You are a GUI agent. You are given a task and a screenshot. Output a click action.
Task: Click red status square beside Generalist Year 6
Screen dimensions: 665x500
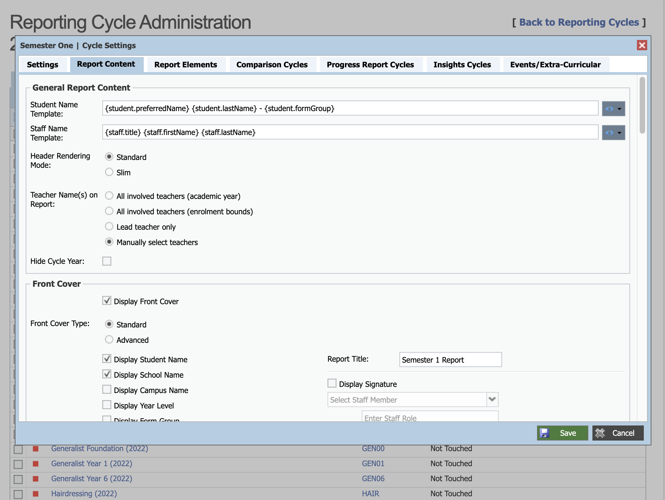tap(36, 478)
